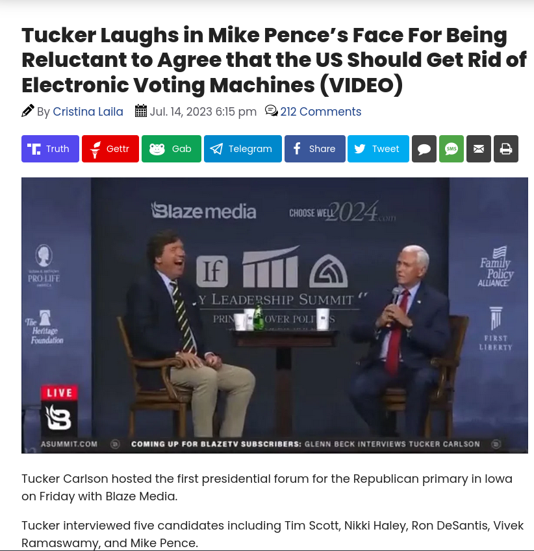Share article on Gettr
The width and height of the screenshot is (534, 551).
tap(110, 149)
